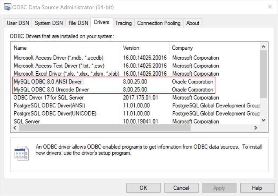
Task: View the About tab
Action: [x=192, y=23]
